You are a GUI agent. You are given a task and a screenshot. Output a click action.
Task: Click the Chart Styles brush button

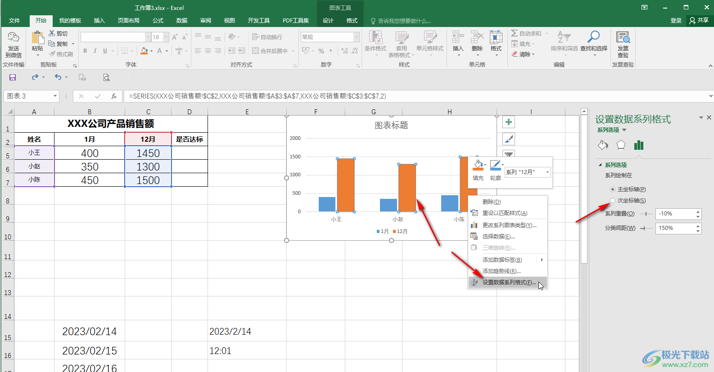pos(509,139)
